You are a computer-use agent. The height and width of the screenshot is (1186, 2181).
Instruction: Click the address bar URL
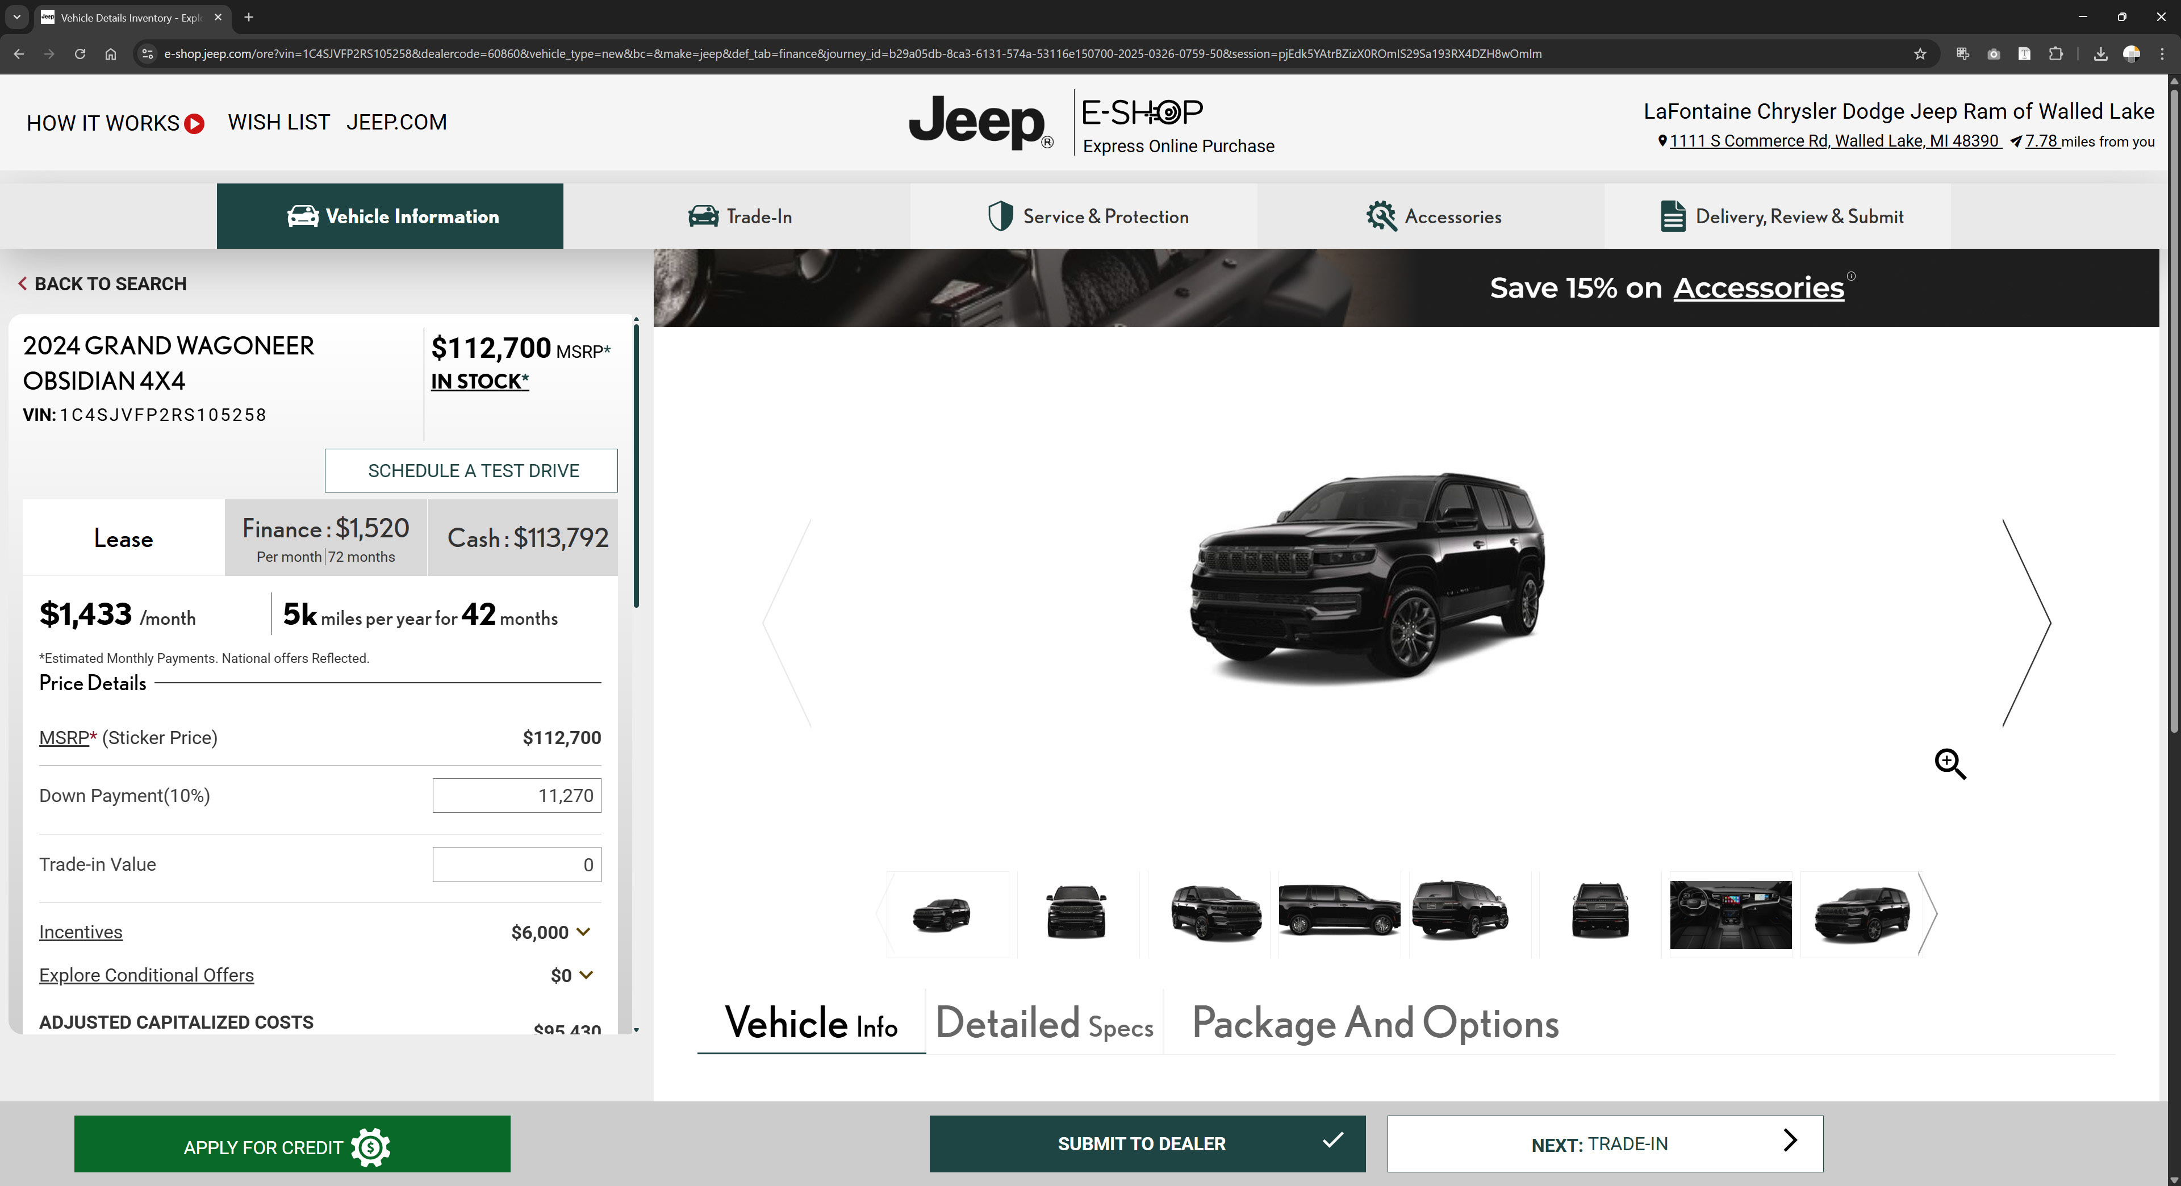pos(852,53)
